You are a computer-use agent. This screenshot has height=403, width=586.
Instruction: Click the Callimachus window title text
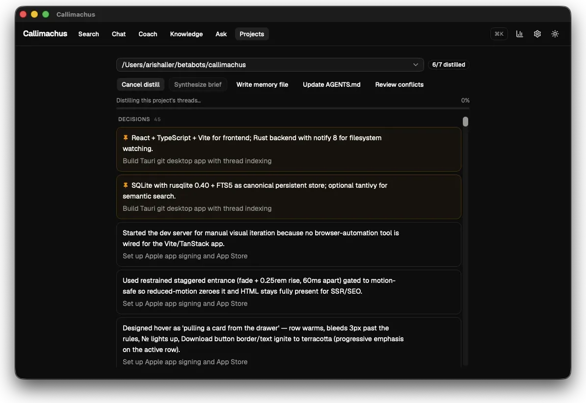click(x=76, y=14)
